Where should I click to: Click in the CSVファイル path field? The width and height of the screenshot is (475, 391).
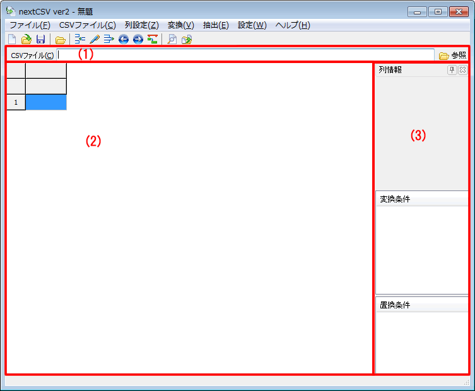pos(246,55)
